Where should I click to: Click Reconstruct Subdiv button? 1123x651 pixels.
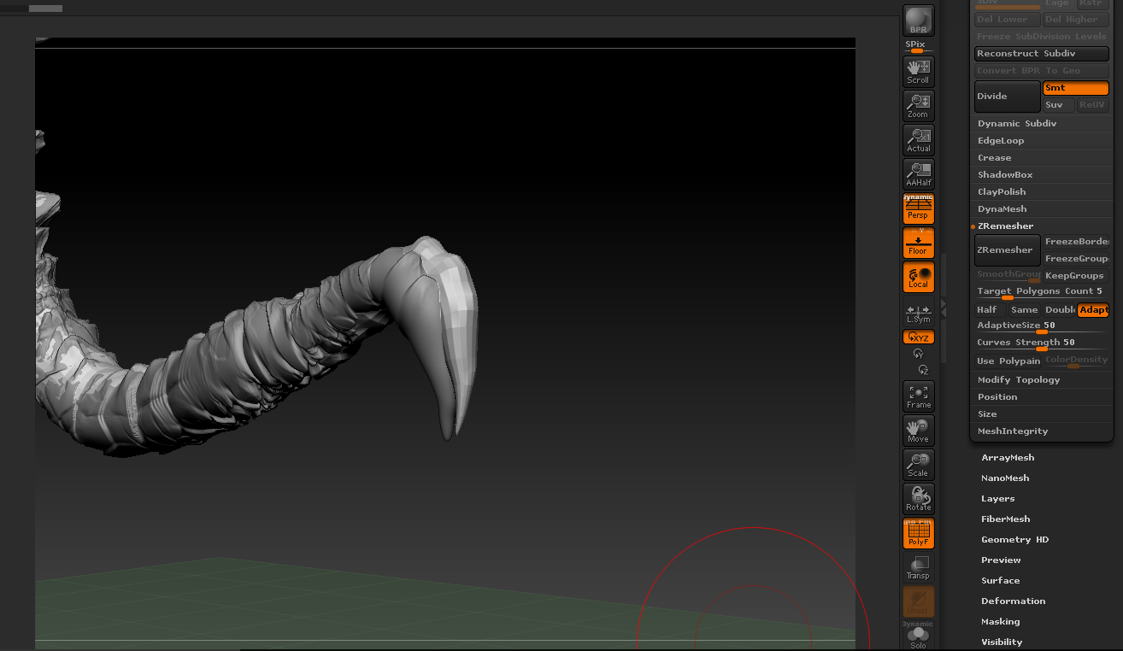(1042, 54)
